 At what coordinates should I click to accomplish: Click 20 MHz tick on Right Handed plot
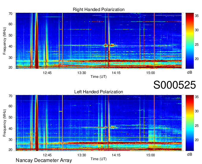click(10, 67)
